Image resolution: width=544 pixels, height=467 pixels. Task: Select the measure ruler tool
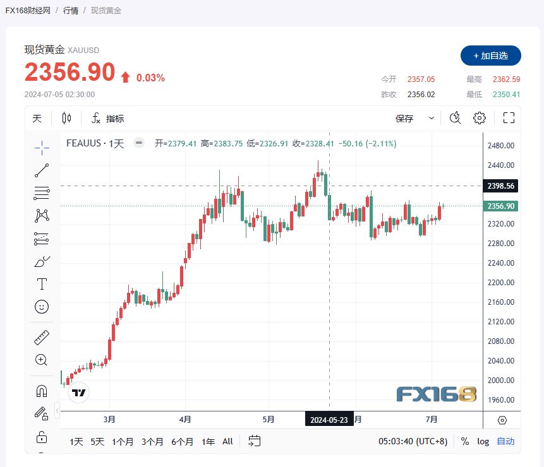42,336
